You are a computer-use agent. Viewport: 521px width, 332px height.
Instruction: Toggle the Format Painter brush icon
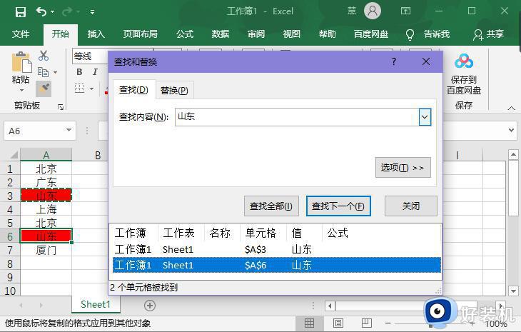pyautogui.click(x=44, y=89)
